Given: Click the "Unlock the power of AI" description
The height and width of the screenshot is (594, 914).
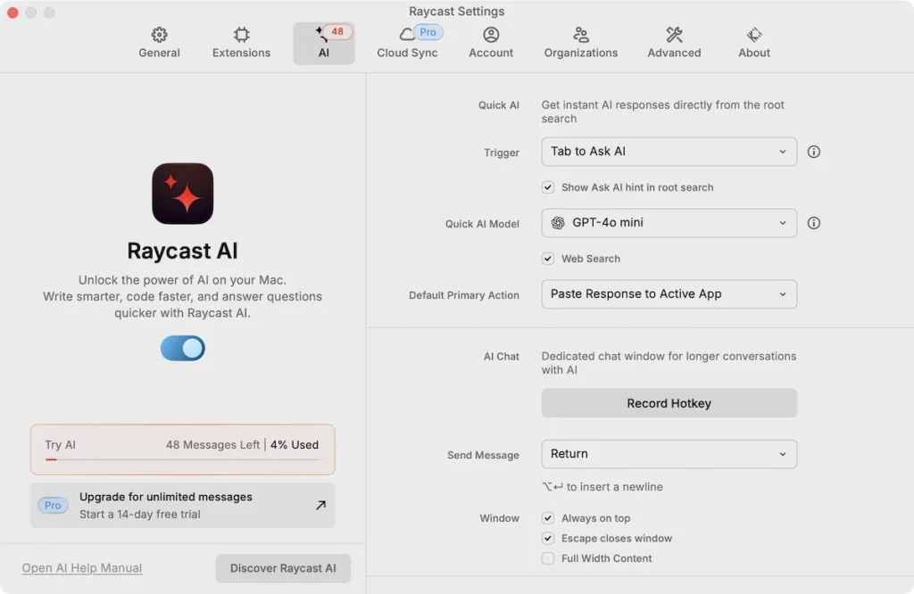Looking at the screenshot, I should point(182,296).
